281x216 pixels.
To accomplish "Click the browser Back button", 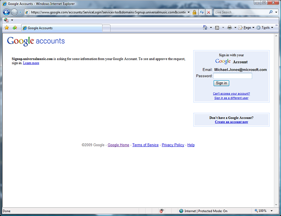I will (x=6, y=12).
